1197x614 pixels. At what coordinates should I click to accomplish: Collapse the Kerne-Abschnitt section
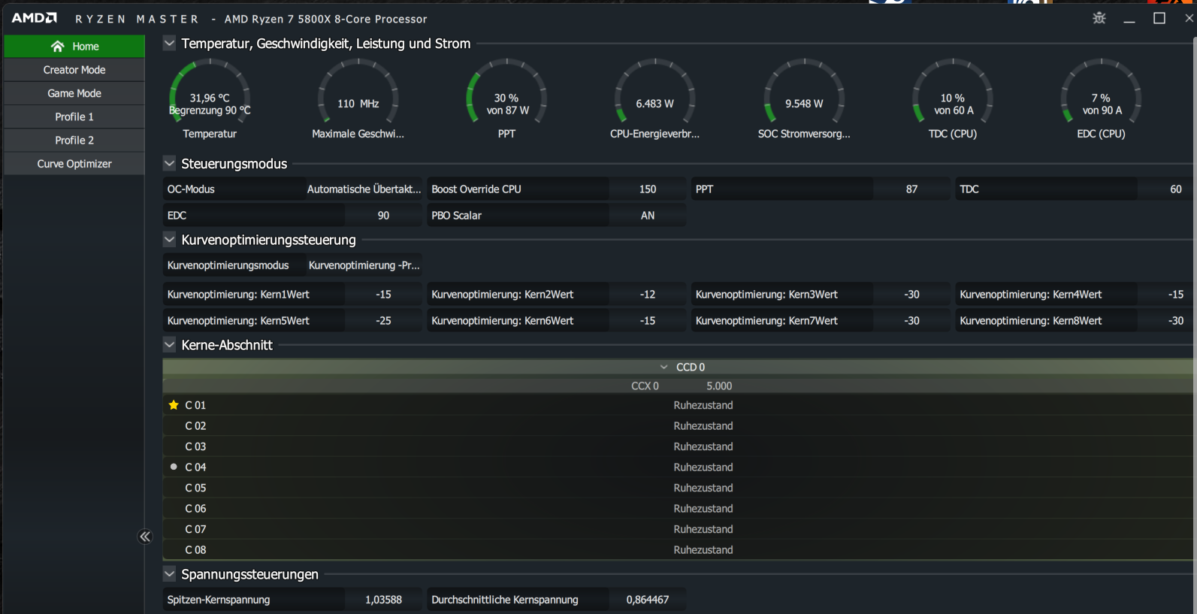coord(170,345)
